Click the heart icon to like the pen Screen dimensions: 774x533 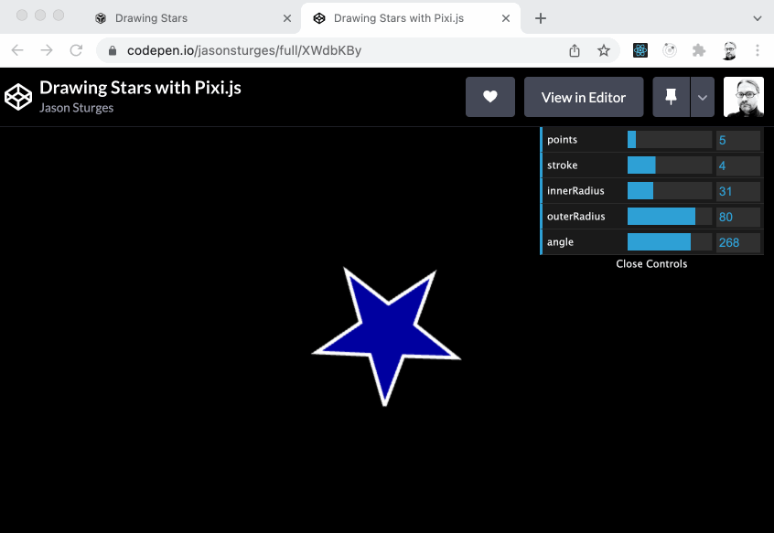click(x=490, y=97)
